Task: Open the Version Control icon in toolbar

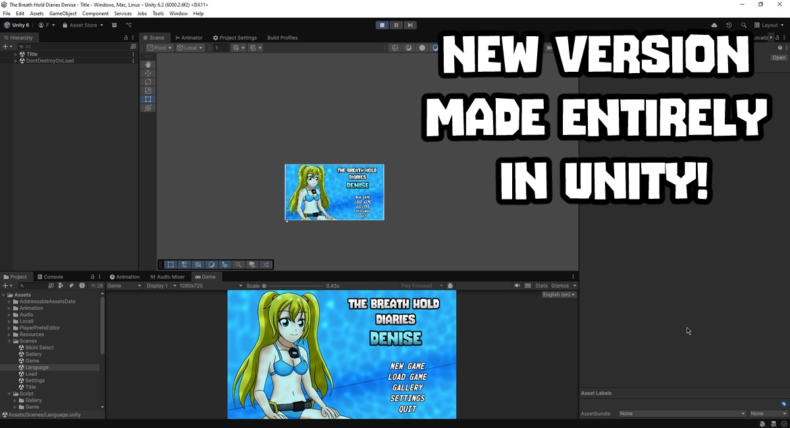Action: click(x=129, y=25)
